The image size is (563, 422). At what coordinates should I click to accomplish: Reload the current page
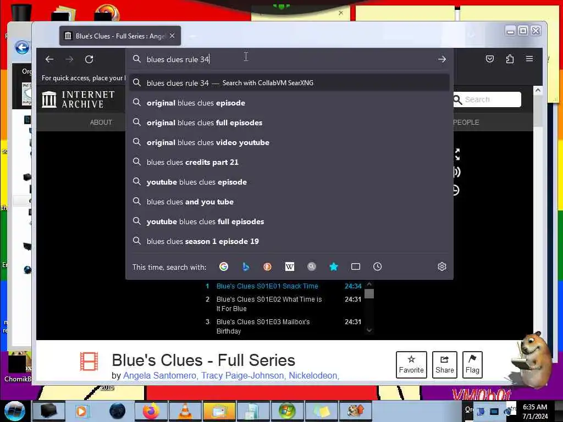tap(89, 59)
